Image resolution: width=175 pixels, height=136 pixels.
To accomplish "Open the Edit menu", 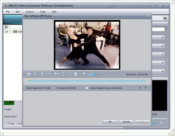I will coord(18,12).
